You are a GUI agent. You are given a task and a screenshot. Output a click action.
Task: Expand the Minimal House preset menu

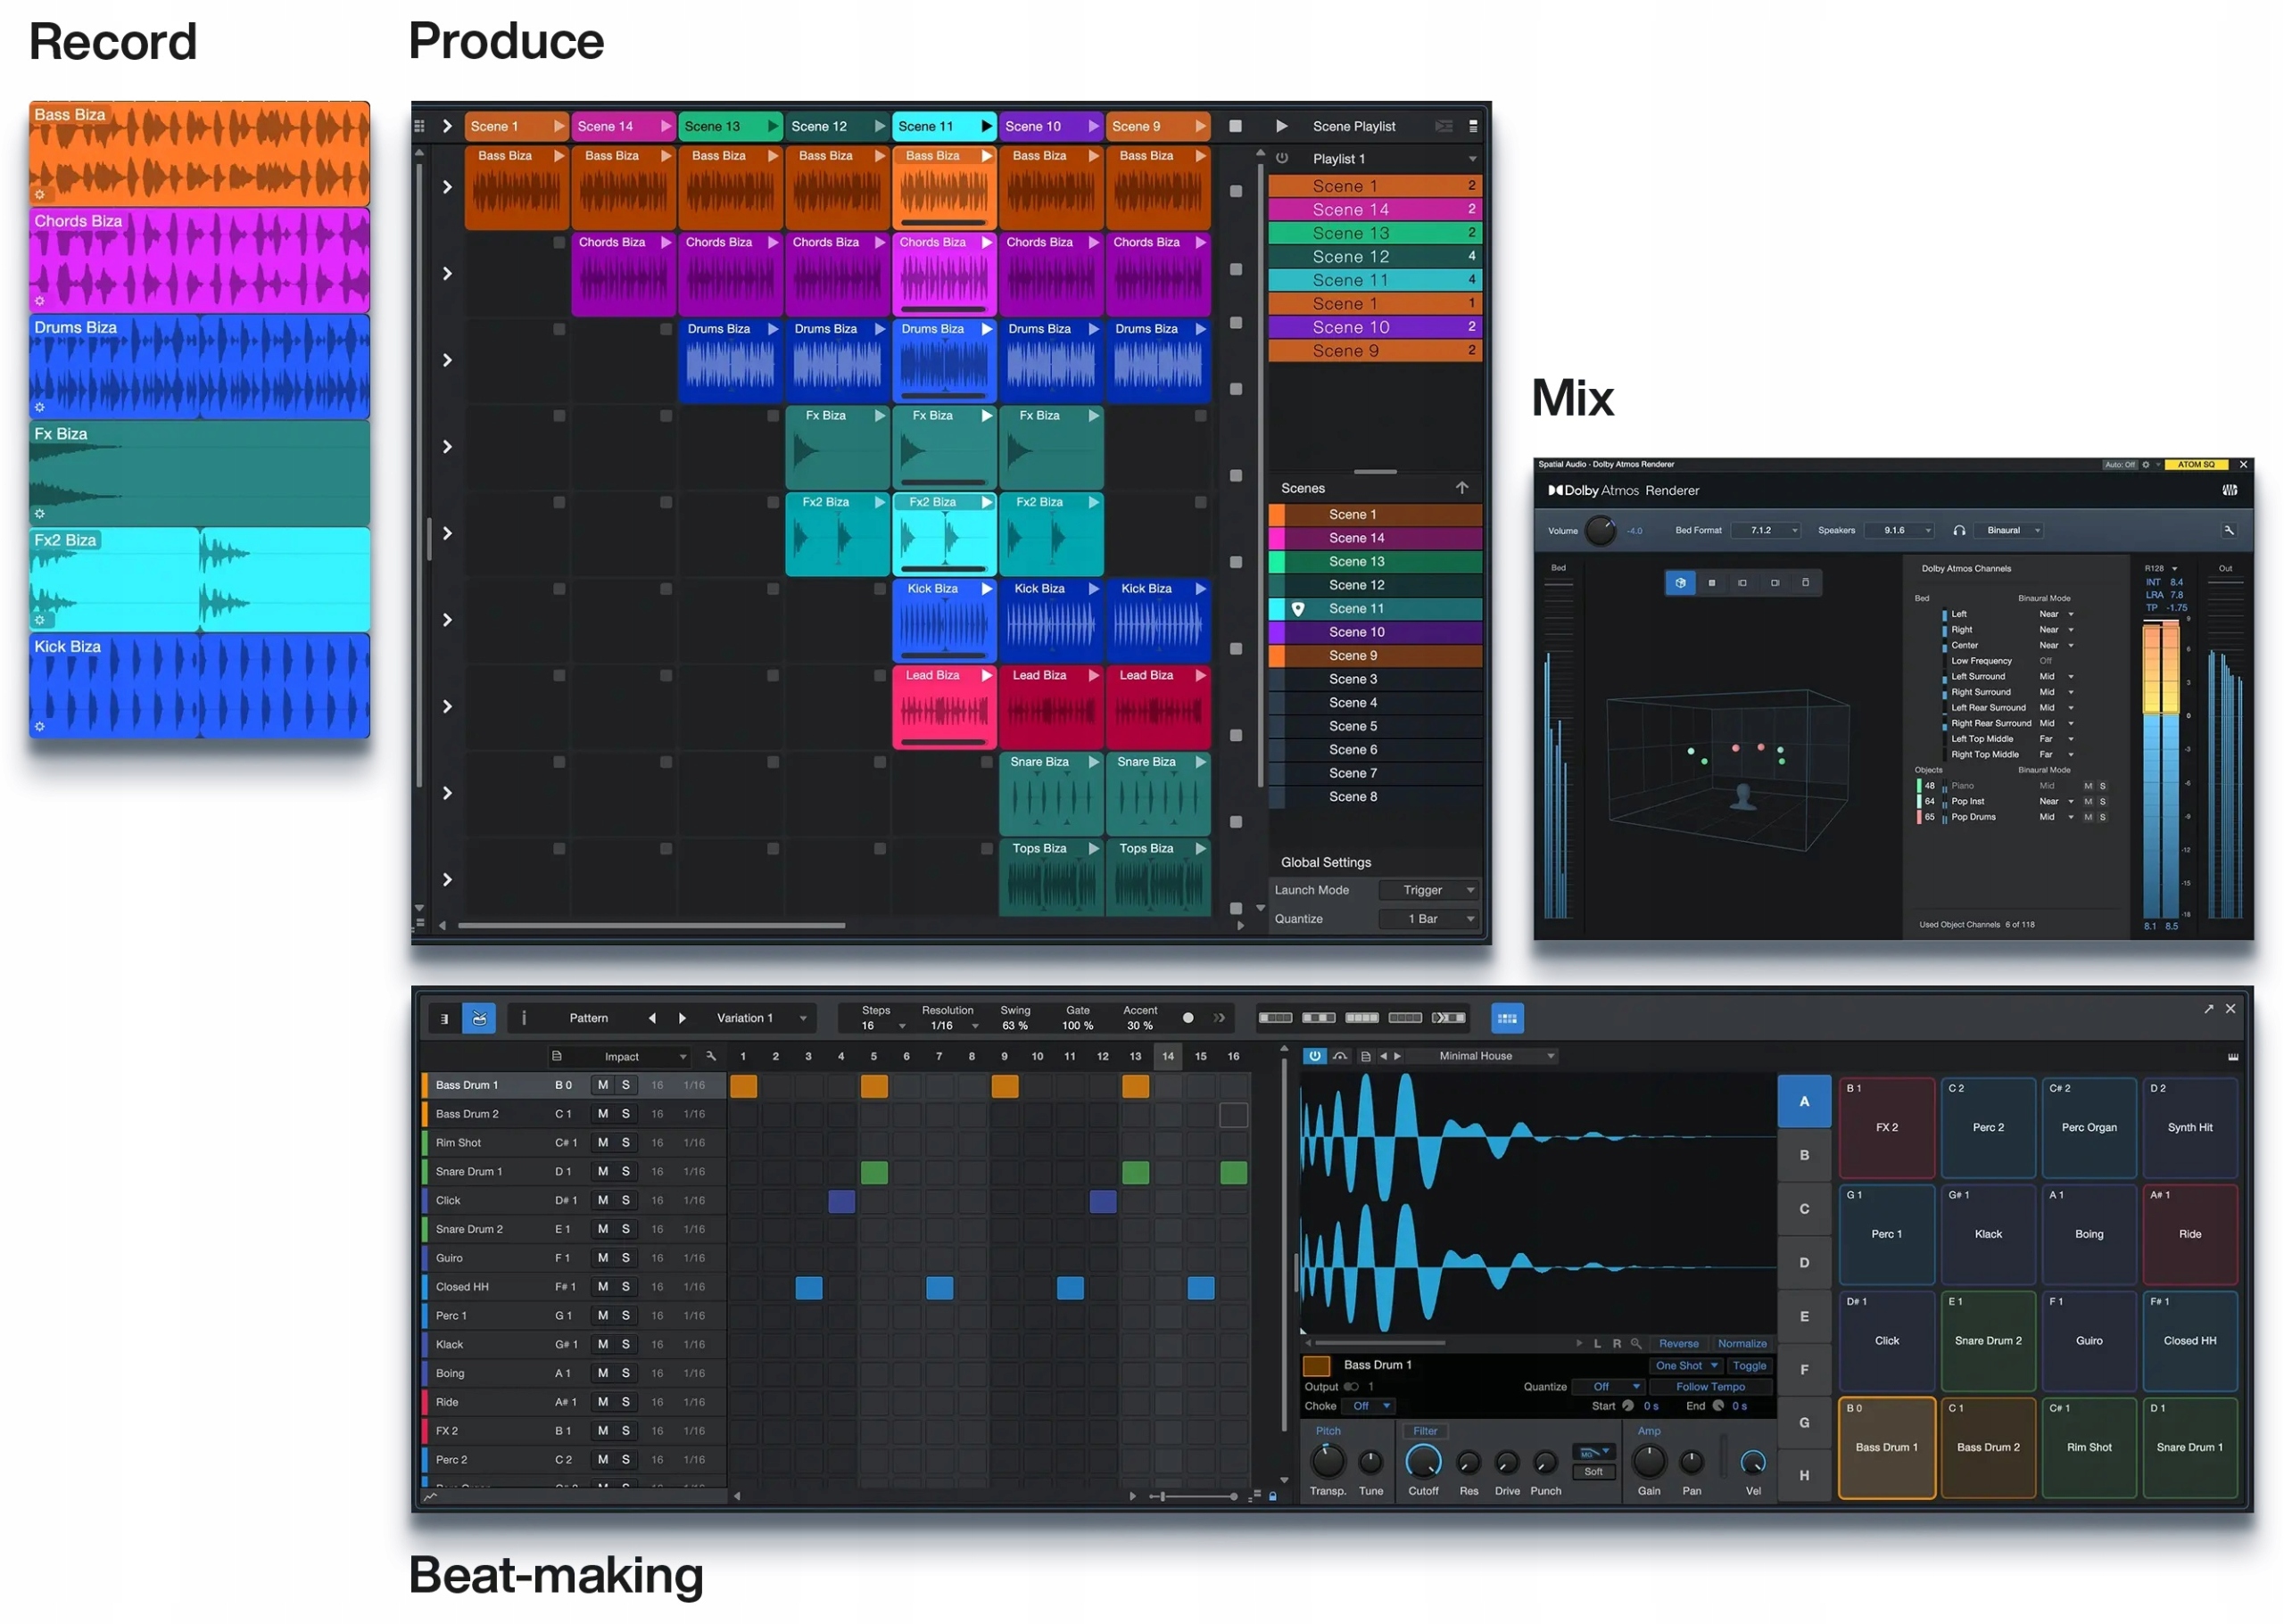pyautogui.click(x=1550, y=1056)
